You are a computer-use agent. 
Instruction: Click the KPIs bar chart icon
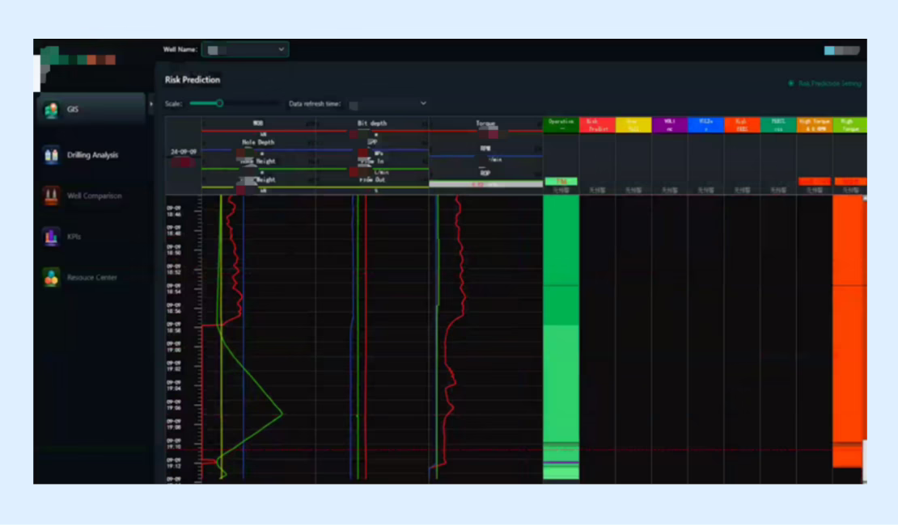52,237
